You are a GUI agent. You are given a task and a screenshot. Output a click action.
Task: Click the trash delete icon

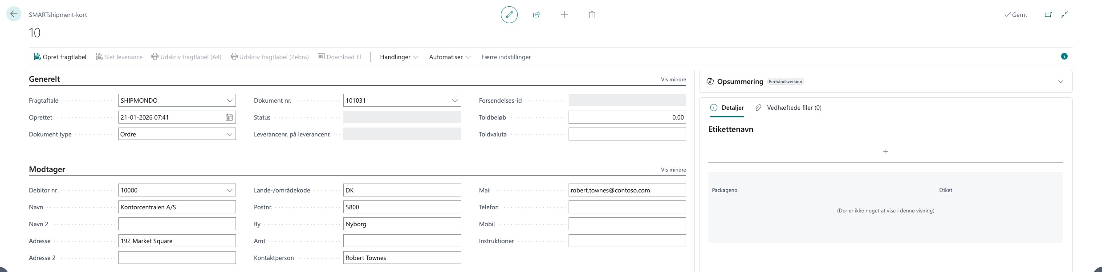pyautogui.click(x=592, y=15)
